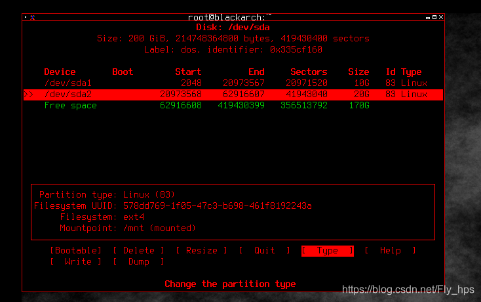The height and width of the screenshot is (302, 481).
Task: Click the 10G size value of sda1
Action: (x=362, y=83)
